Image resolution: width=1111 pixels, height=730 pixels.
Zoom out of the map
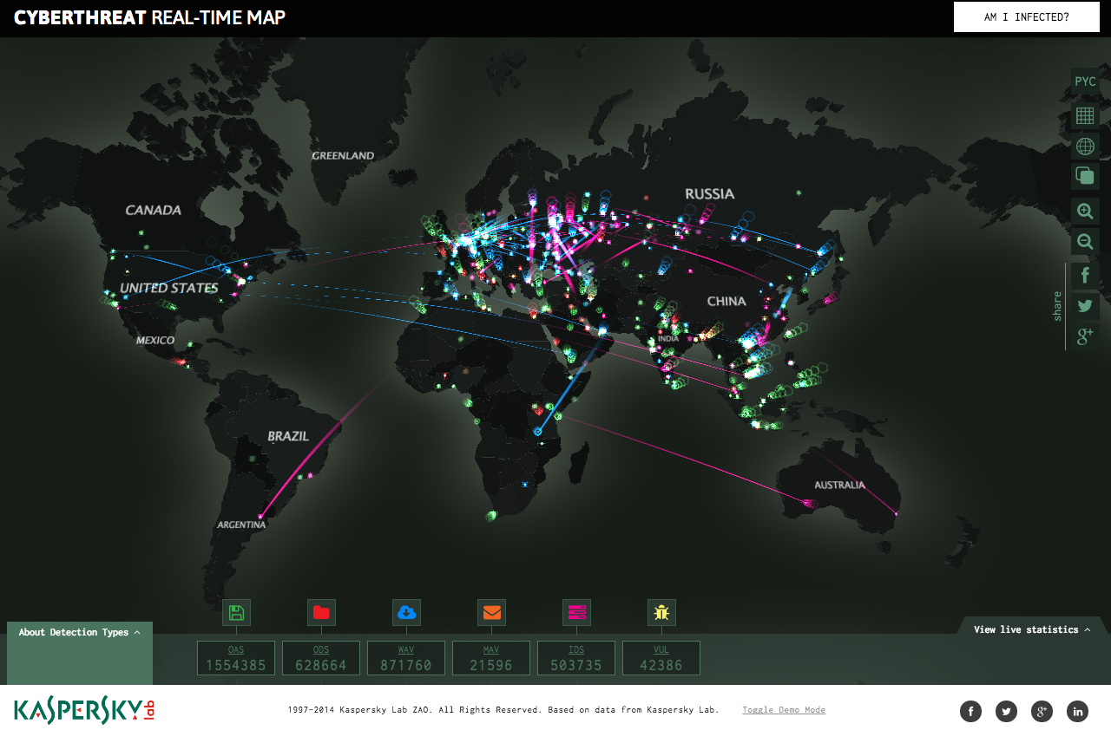(x=1085, y=242)
